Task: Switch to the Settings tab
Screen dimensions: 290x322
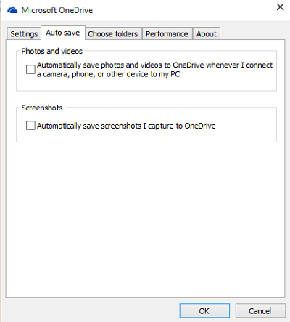Action: point(24,33)
